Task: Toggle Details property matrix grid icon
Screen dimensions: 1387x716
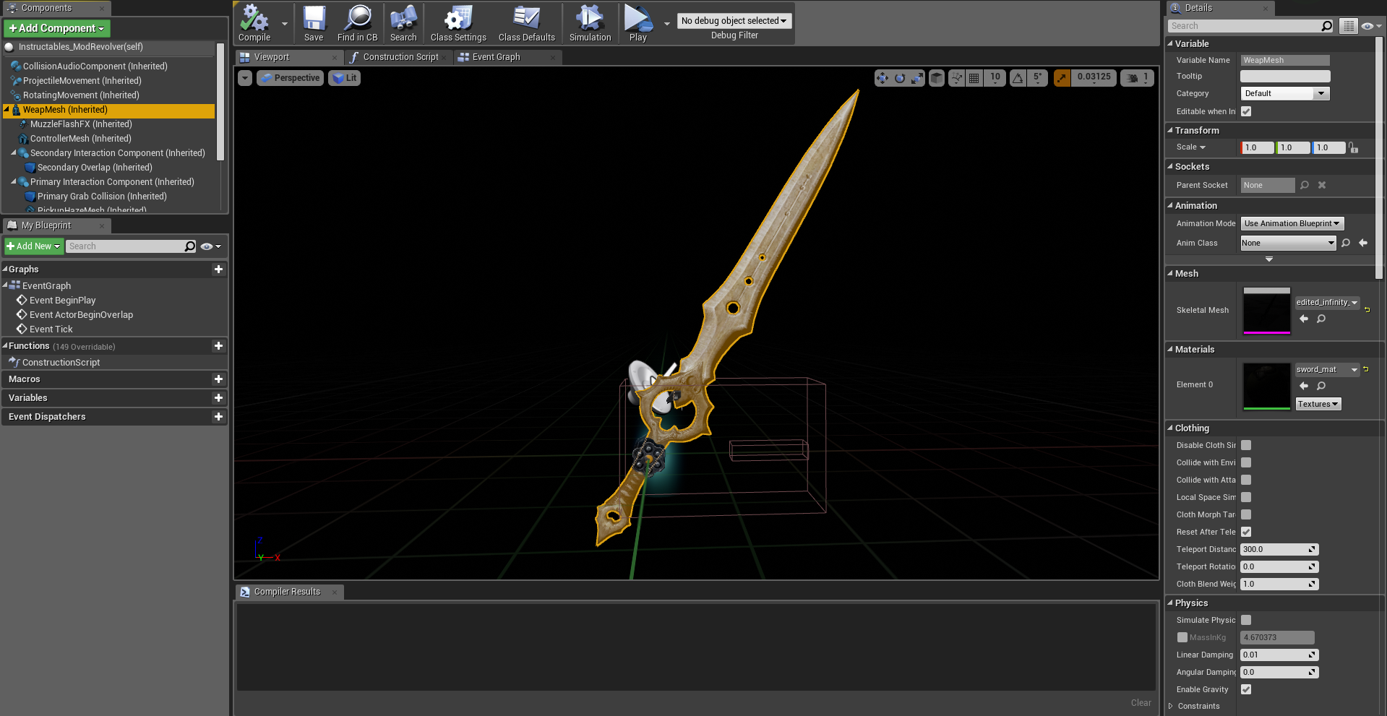Action: click(x=1349, y=26)
